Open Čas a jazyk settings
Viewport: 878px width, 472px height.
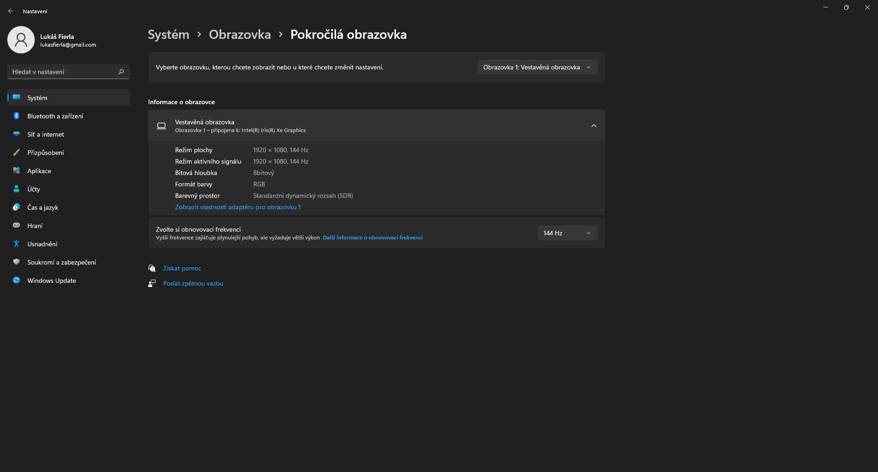point(43,207)
